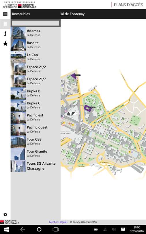Select Tours SG Alicante Chassagne row
The height and width of the screenshot is (234, 146).
point(35,166)
